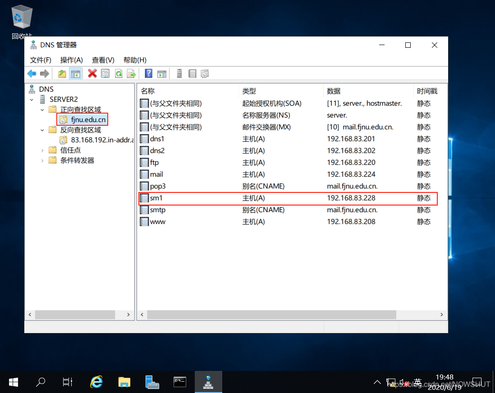Open the 查看(V) menu
This screenshot has height=393, width=495.
103,60
